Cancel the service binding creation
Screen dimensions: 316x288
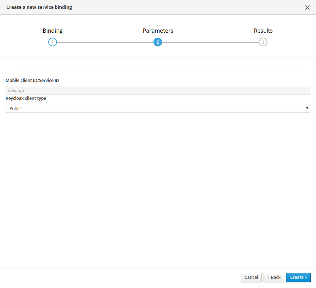pos(251,277)
